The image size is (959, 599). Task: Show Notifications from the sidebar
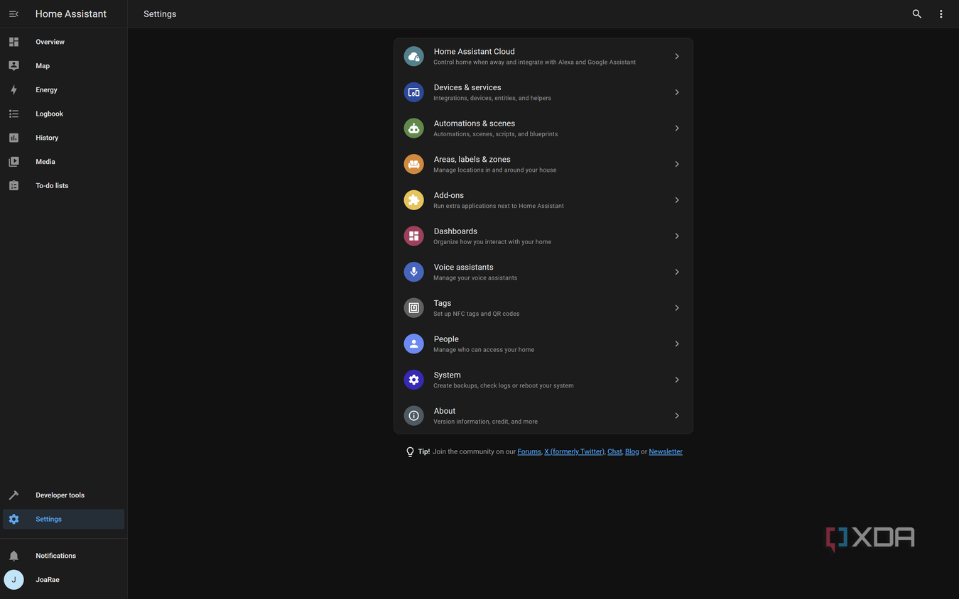[55, 556]
